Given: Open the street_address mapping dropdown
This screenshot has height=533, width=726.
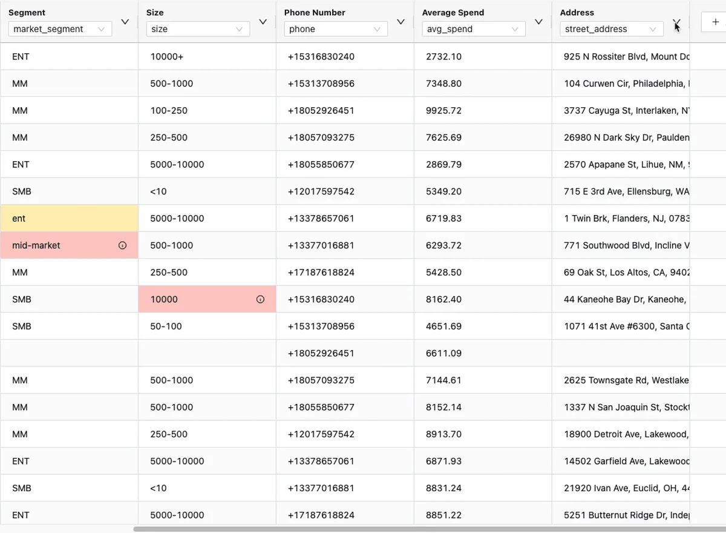Looking at the screenshot, I should coord(611,29).
